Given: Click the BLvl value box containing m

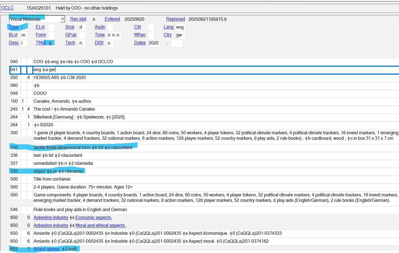Looking at the screenshot, I should [x=24, y=35].
